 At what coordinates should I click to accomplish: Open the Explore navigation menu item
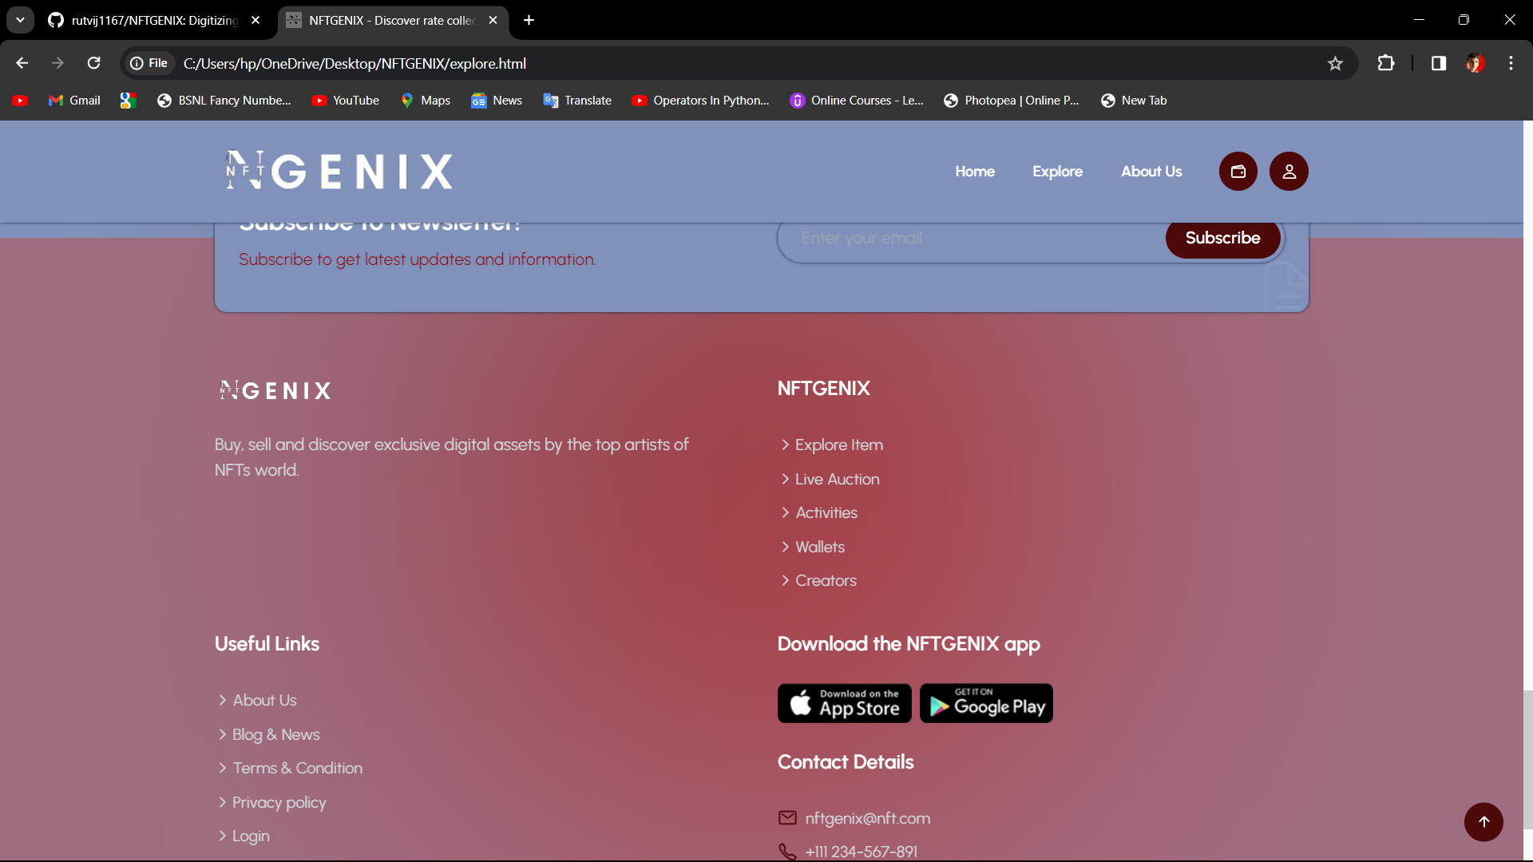1057,172
